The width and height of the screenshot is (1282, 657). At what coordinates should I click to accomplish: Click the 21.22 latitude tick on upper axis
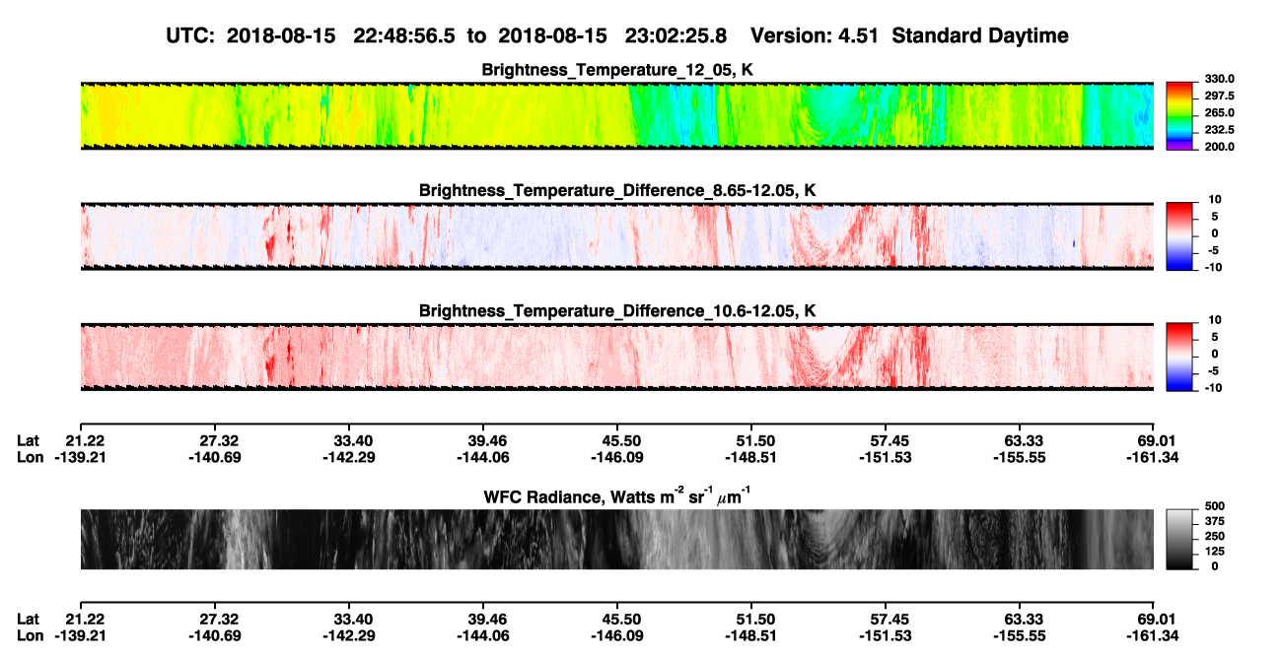81,440
